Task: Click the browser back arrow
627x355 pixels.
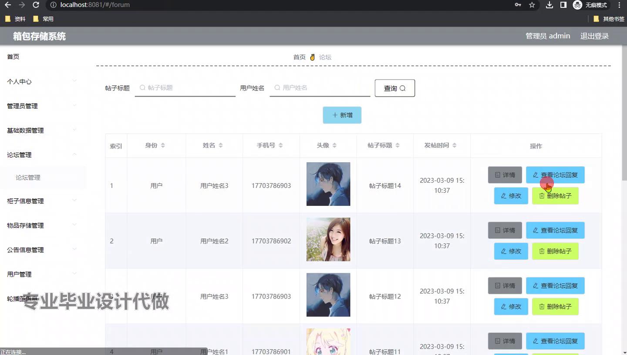Action: click(8, 5)
